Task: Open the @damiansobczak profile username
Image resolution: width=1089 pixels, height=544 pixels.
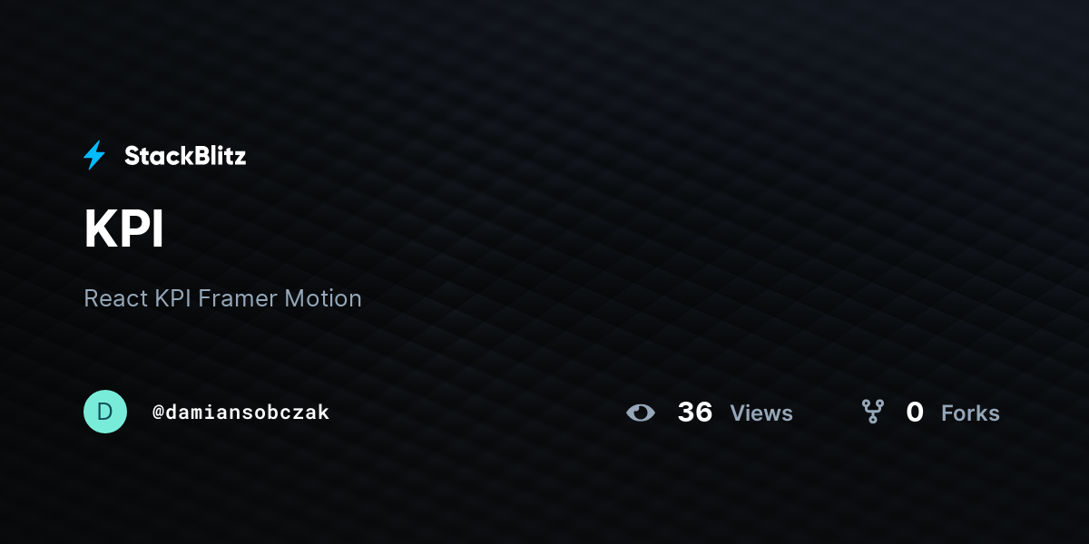Action: 240,413
